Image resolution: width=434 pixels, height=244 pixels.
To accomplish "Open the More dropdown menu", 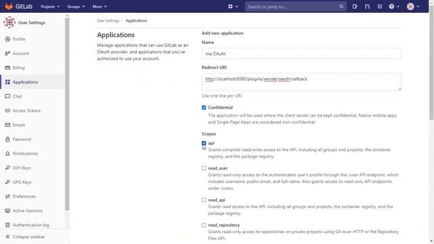I will (x=100, y=7).
